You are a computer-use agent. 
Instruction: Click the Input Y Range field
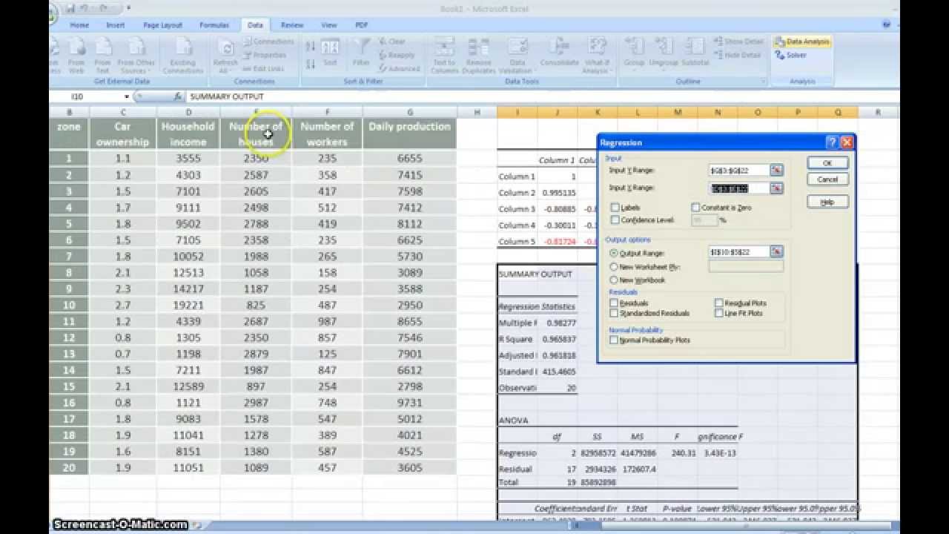[x=739, y=170]
